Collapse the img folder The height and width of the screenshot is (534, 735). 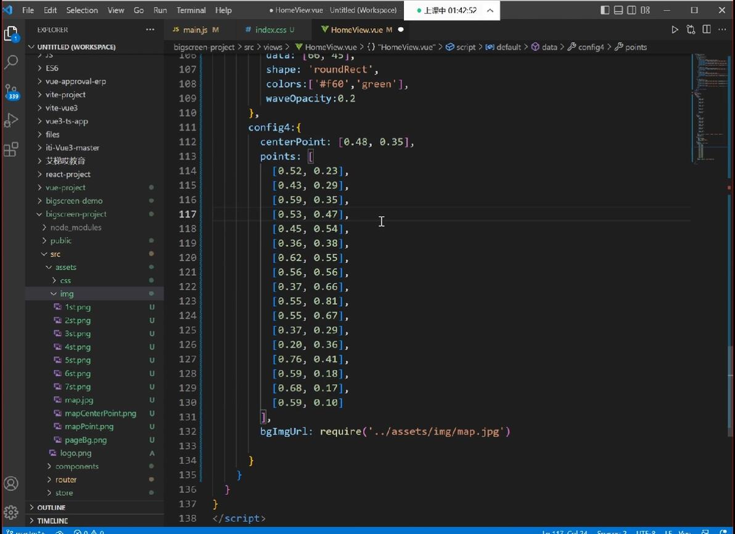(67, 294)
